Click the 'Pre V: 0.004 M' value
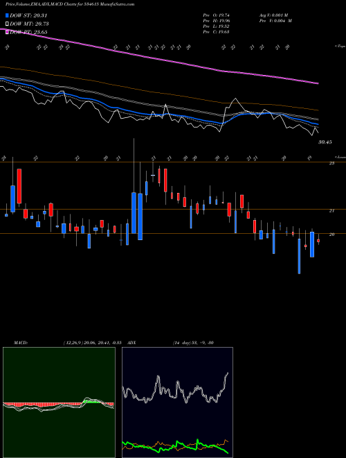346x458 pixels. 277,21
